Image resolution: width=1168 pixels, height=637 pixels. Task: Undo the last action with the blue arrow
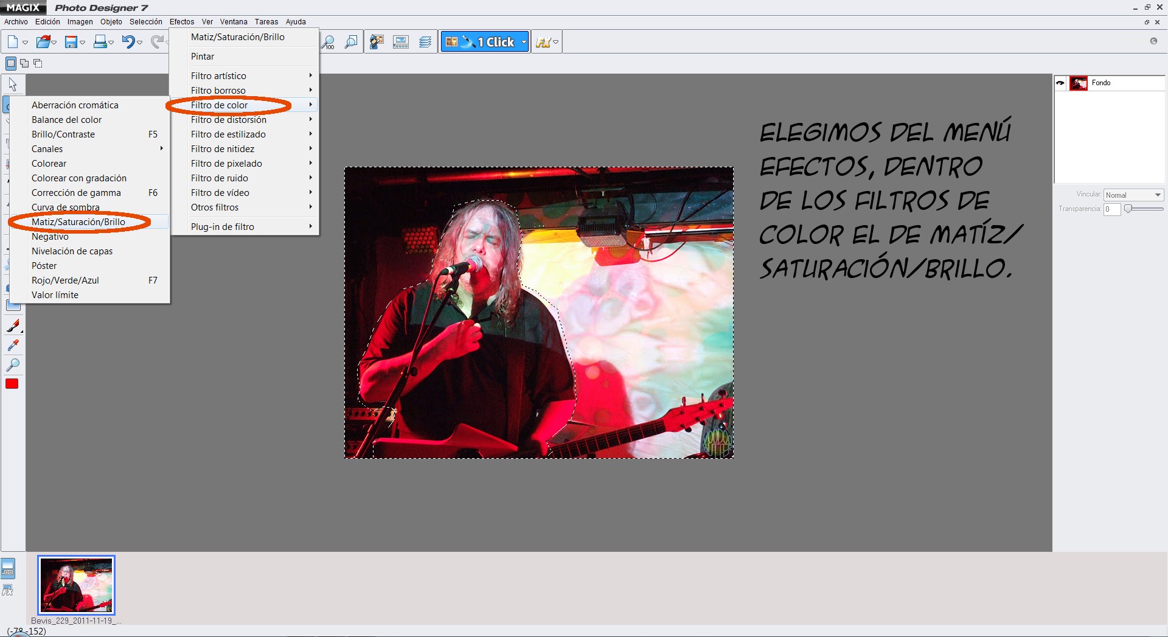[128, 42]
